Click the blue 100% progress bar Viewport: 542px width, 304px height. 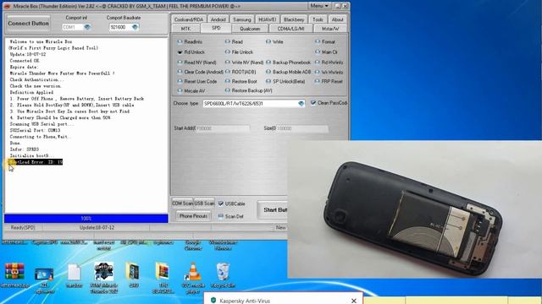[86, 219]
